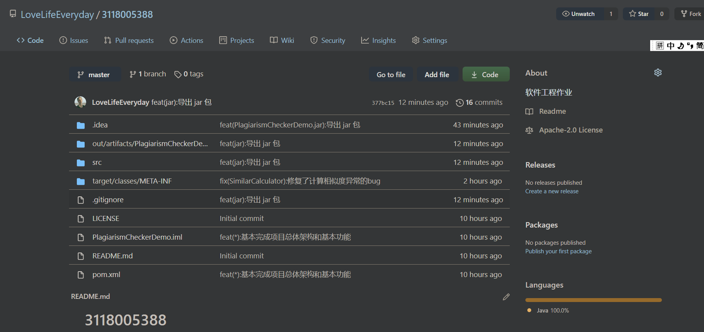Click the .gitignore file icon
Viewport: 704px width, 332px height.
(81, 200)
